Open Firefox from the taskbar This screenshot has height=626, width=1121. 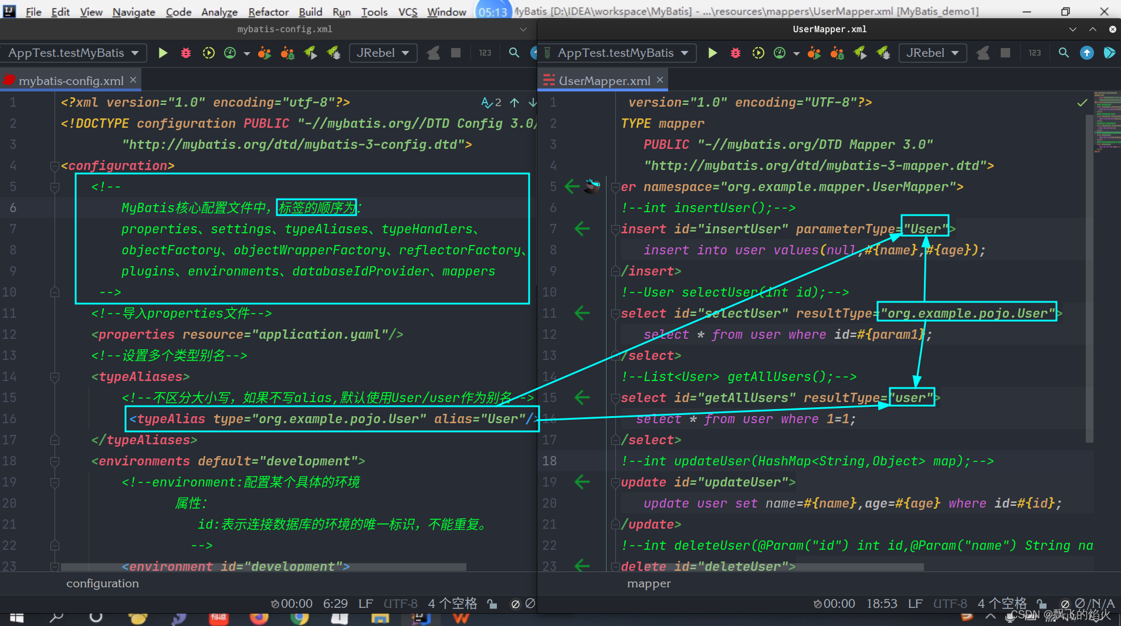click(259, 618)
